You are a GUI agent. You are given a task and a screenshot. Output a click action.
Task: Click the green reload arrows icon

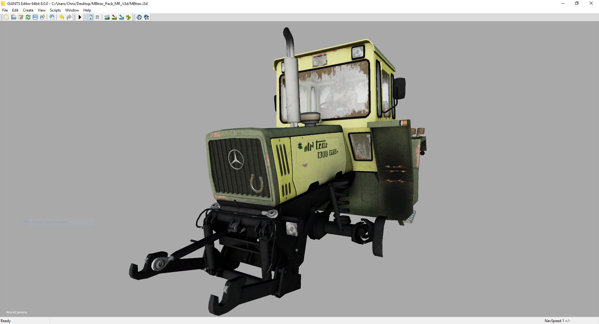point(28,17)
